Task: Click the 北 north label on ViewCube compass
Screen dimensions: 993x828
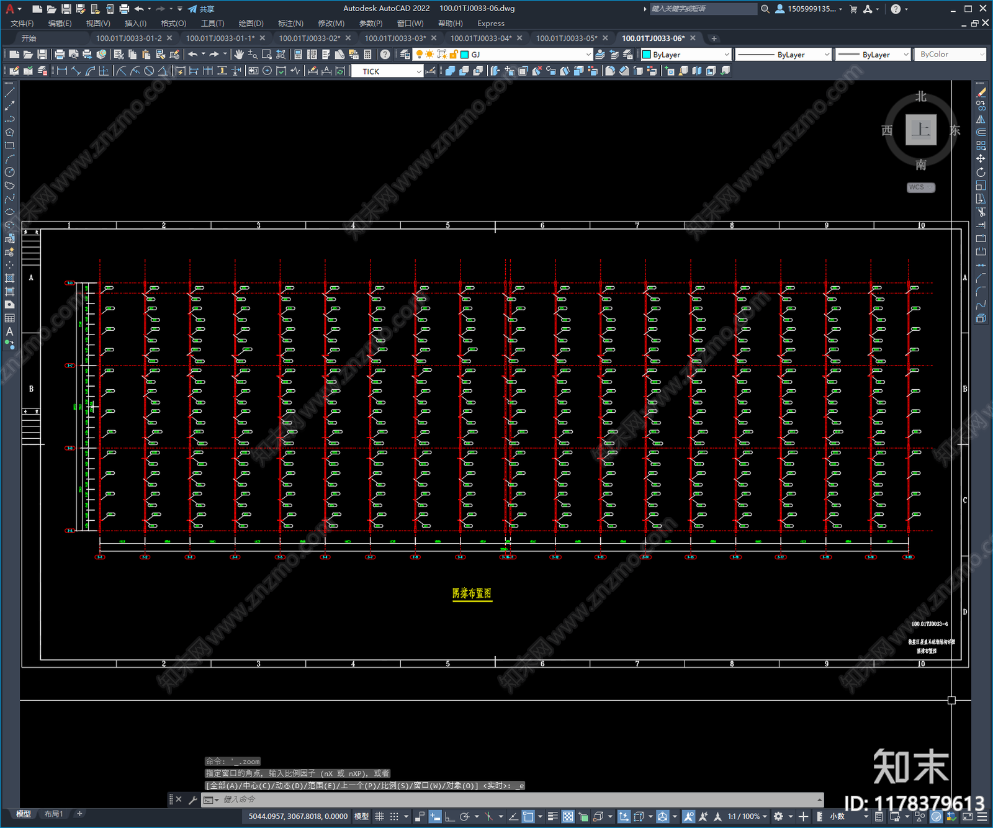Action: click(921, 96)
